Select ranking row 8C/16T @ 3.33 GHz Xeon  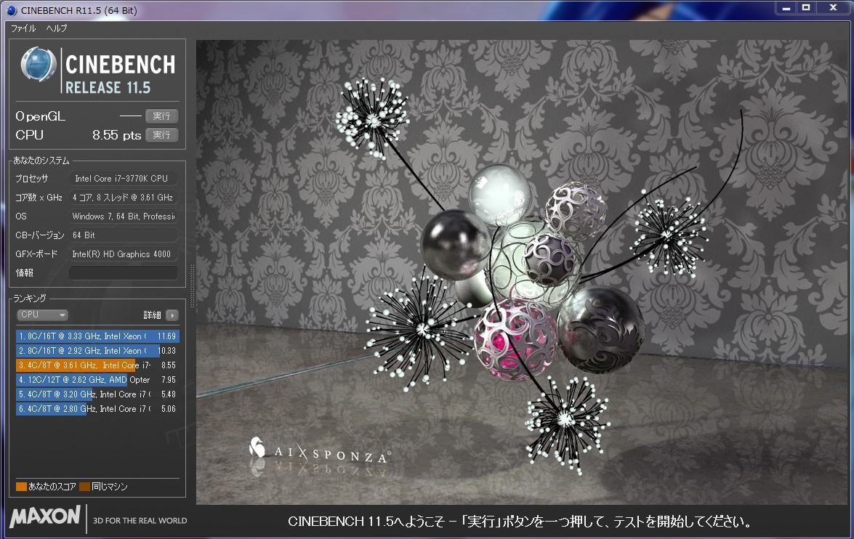97,336
